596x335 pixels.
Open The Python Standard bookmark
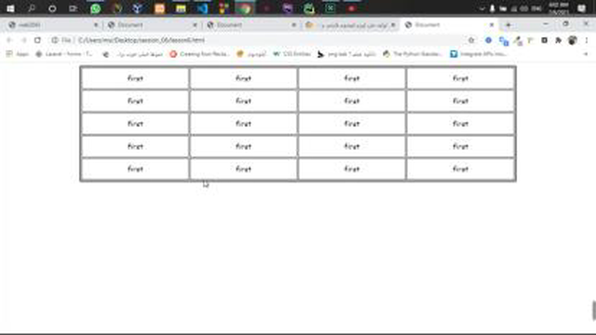[413, 54]
